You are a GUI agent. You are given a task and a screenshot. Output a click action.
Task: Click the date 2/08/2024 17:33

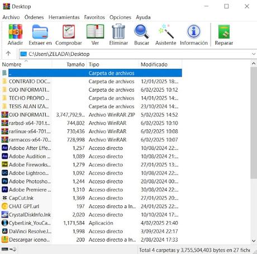click(159, 239)
